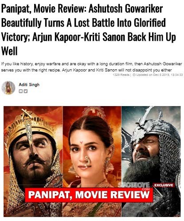Click 'serves you with the right recipe' line
The image size is (184, 221).
31,70
